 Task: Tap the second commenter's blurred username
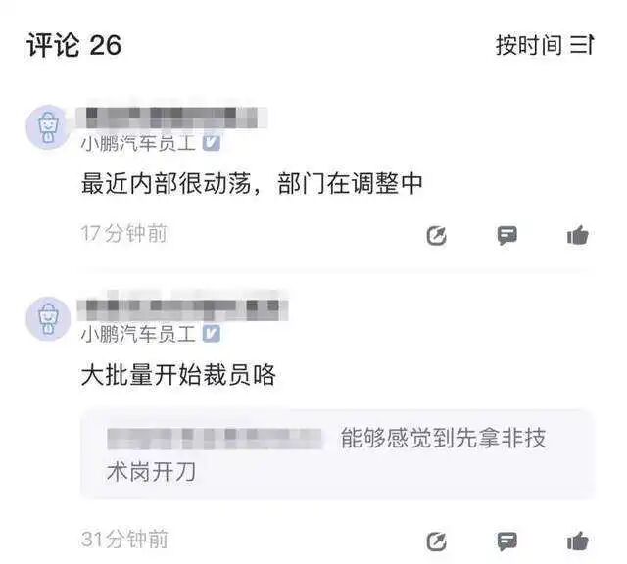coord(183,309)
